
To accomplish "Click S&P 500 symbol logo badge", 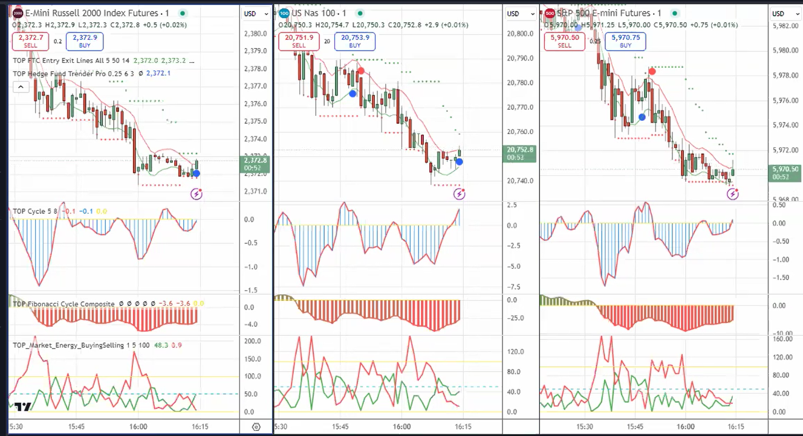I will pos(550,13).
